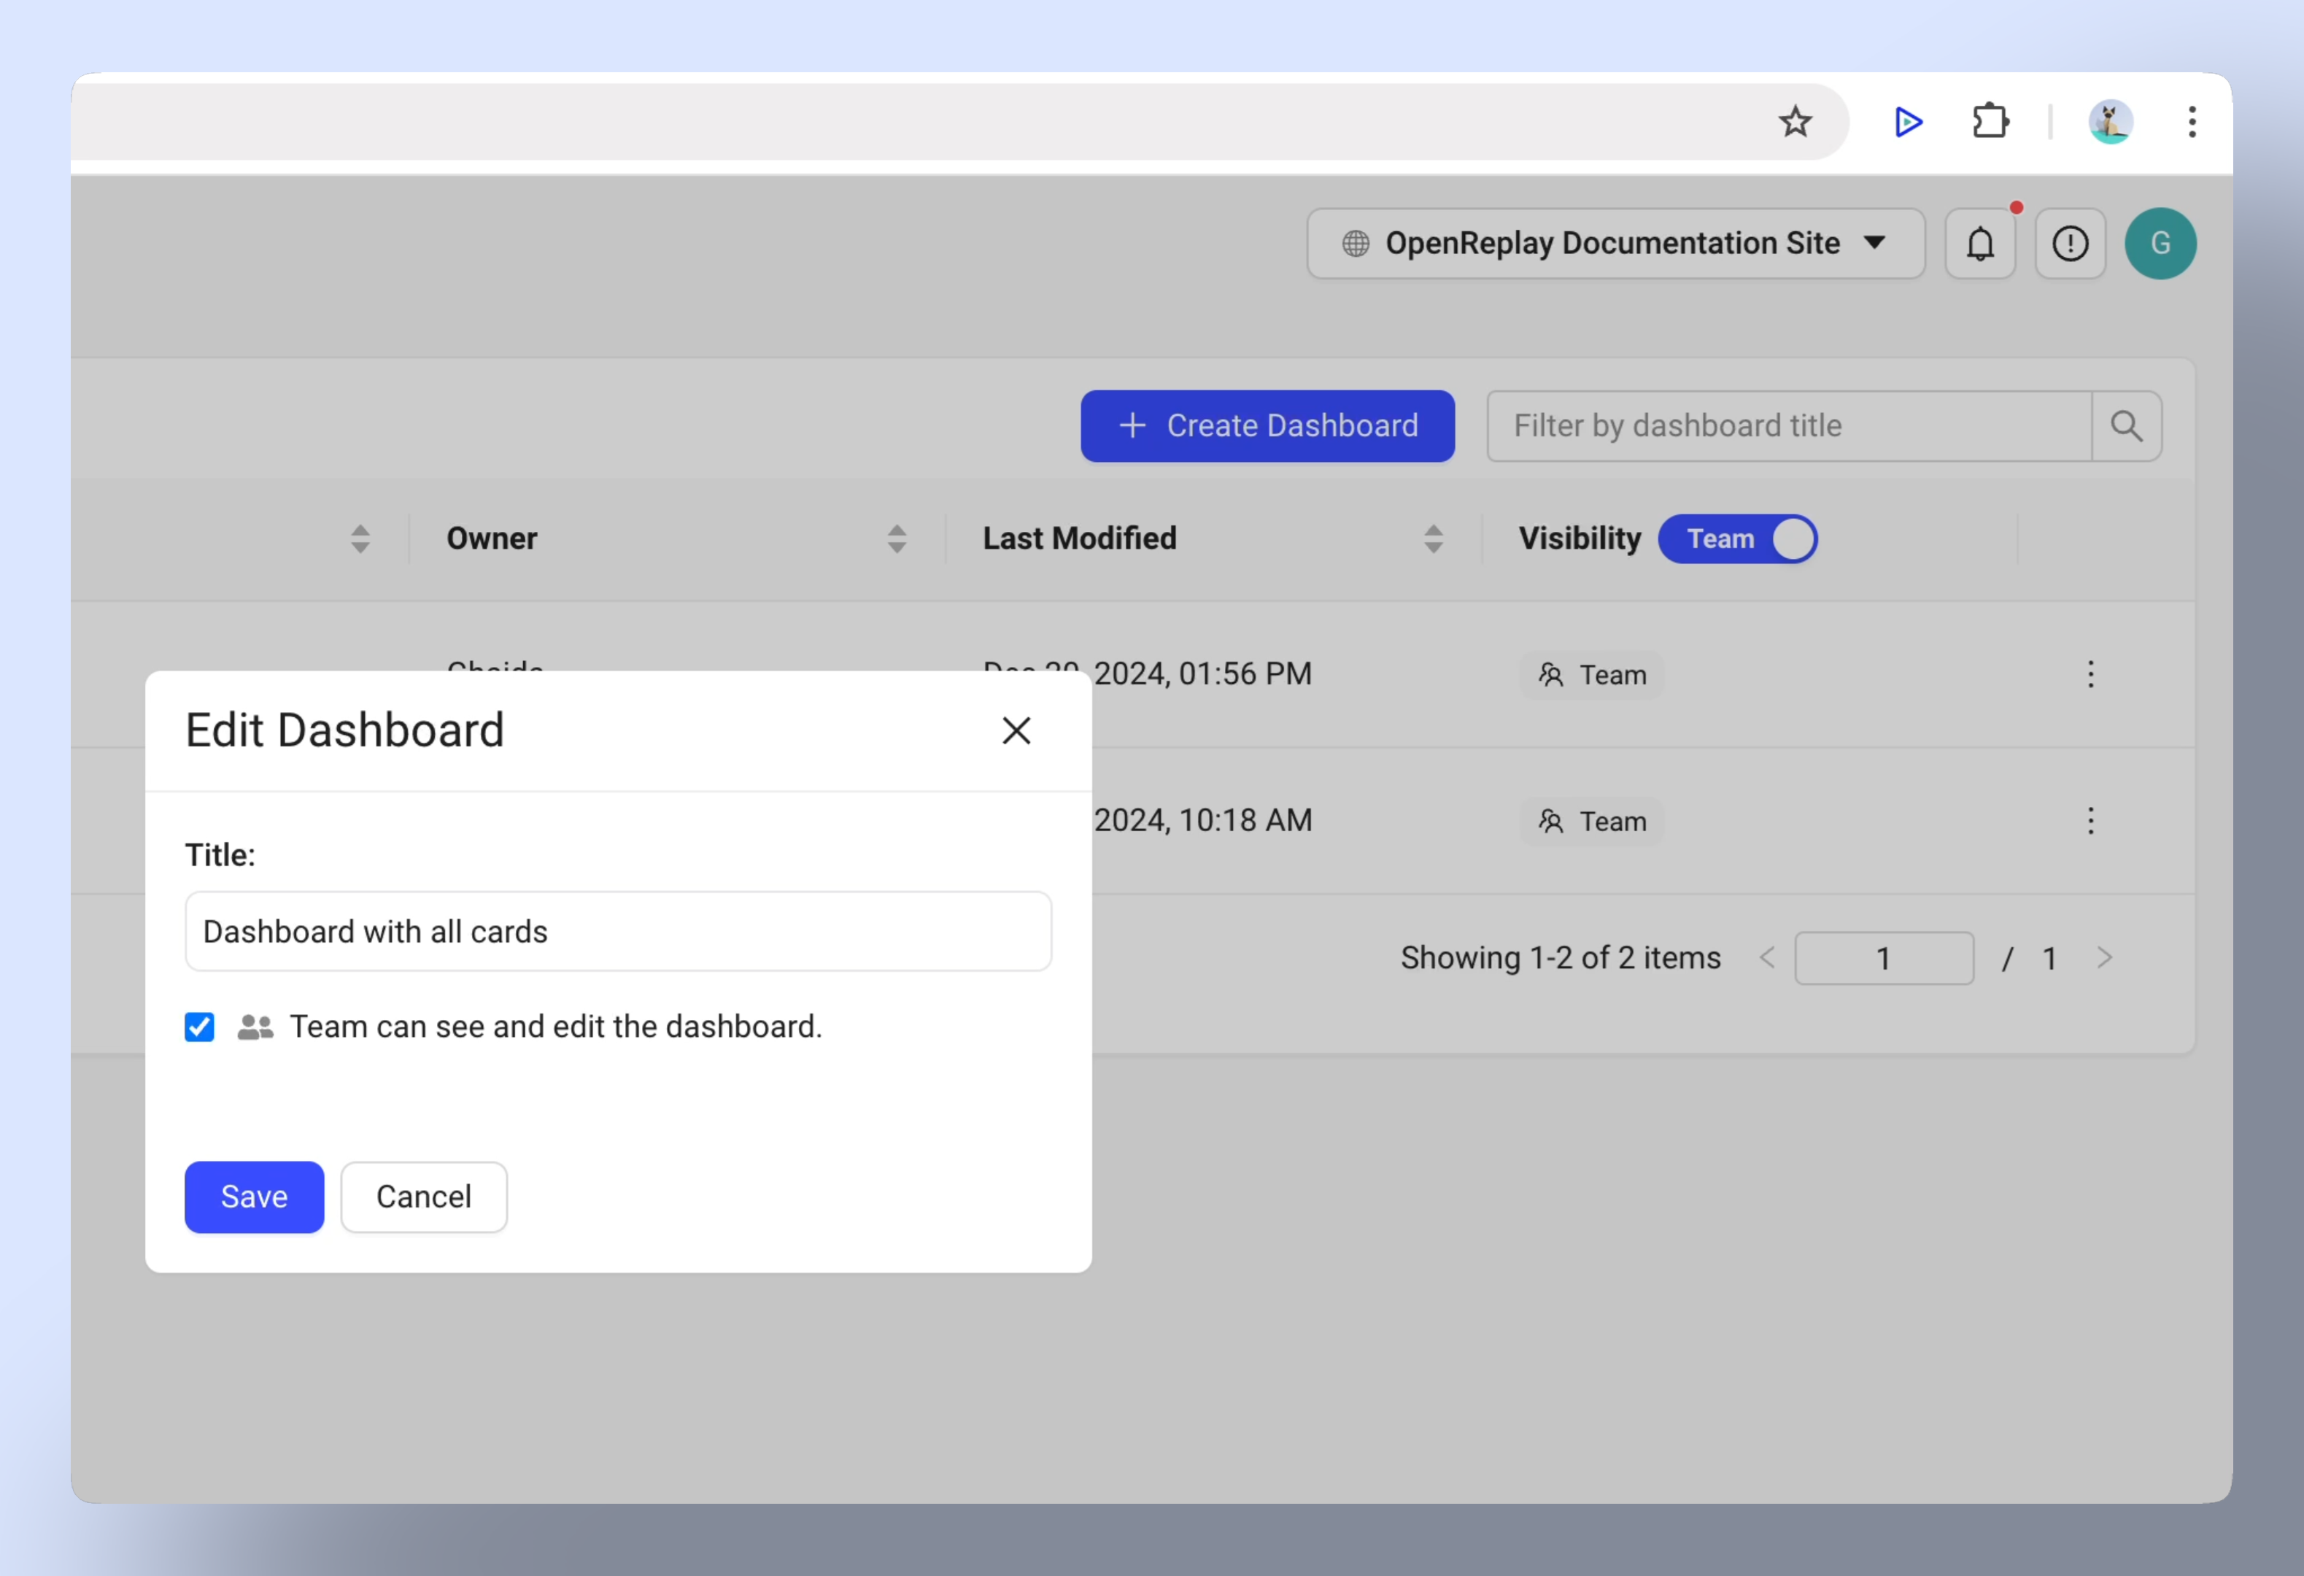Image resolution: width=2304 pixels, height=1576 pixels.
Task: Click the Team tag in the 10:18 AM row
Action: click(x=1592, y=822)
